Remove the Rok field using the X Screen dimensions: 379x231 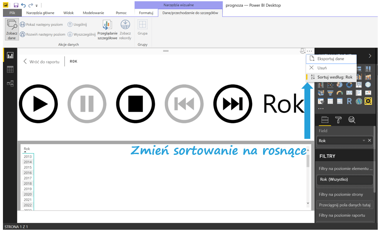tap(369, 141)
